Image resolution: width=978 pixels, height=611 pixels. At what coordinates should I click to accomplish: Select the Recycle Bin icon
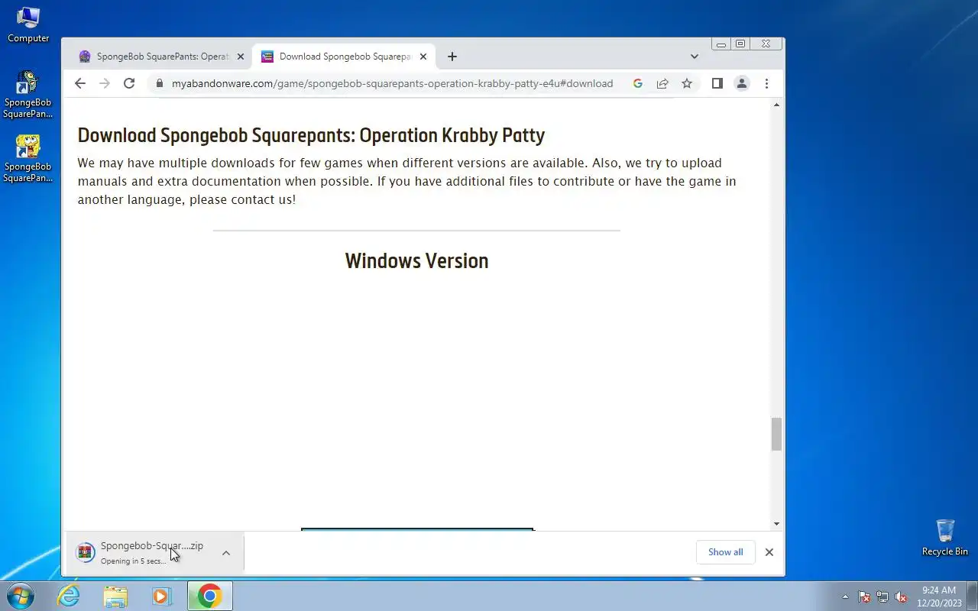(x=945, y=538)
